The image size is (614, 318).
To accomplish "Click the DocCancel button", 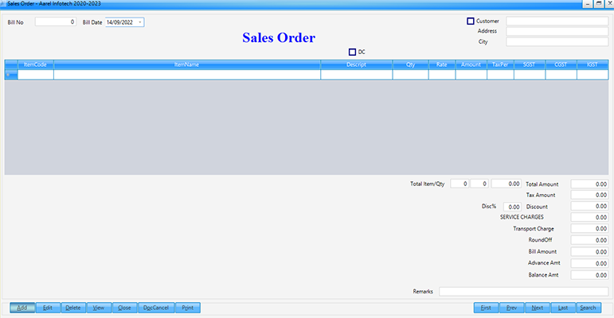I will coord(154,307).
